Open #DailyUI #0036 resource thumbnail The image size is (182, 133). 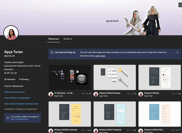coord(160,114)
